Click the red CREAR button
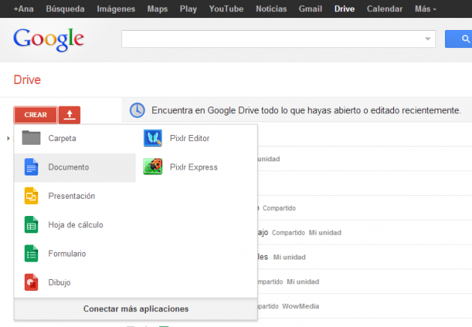 point(35,115)
